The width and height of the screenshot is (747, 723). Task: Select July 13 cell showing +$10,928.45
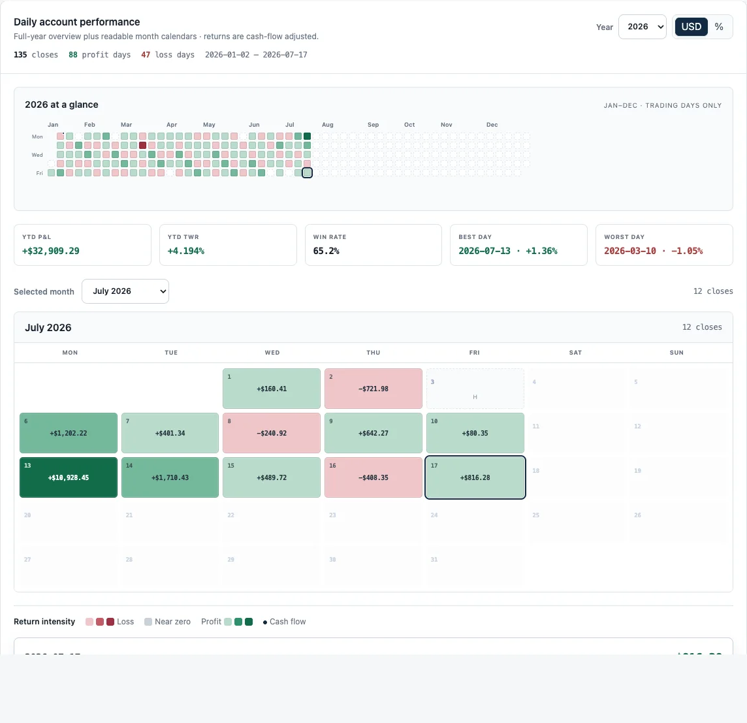tap(69, 477)
